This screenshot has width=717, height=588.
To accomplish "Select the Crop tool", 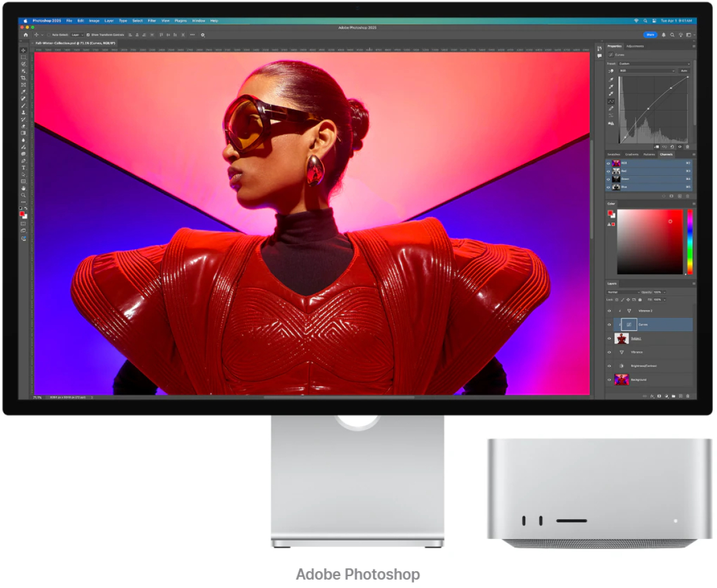I will click(x=23, y=78).
